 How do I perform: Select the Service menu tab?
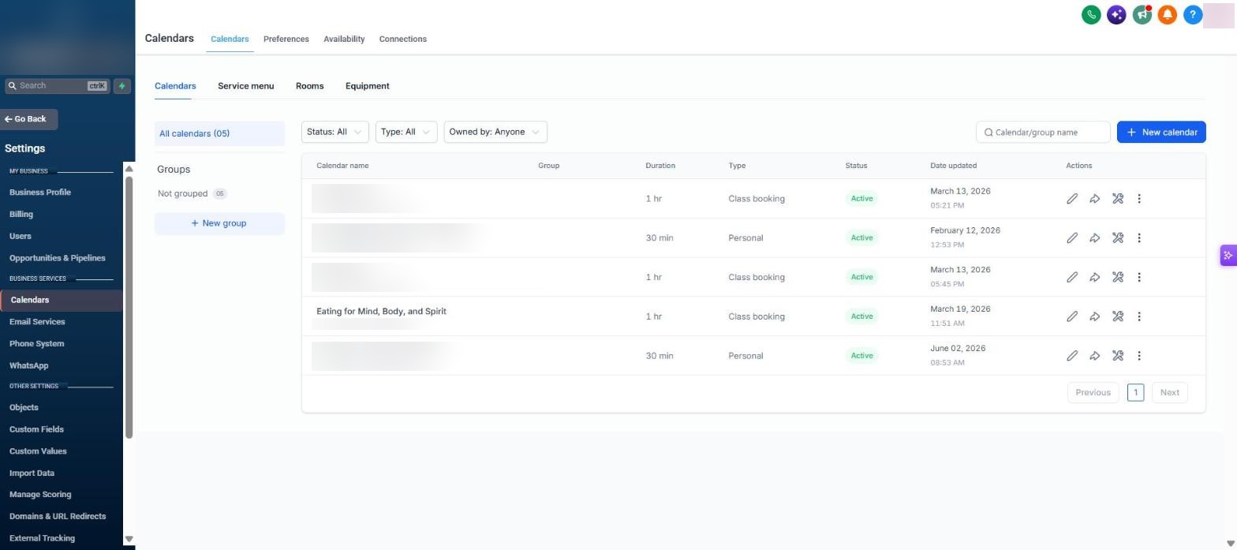[246, 86]
